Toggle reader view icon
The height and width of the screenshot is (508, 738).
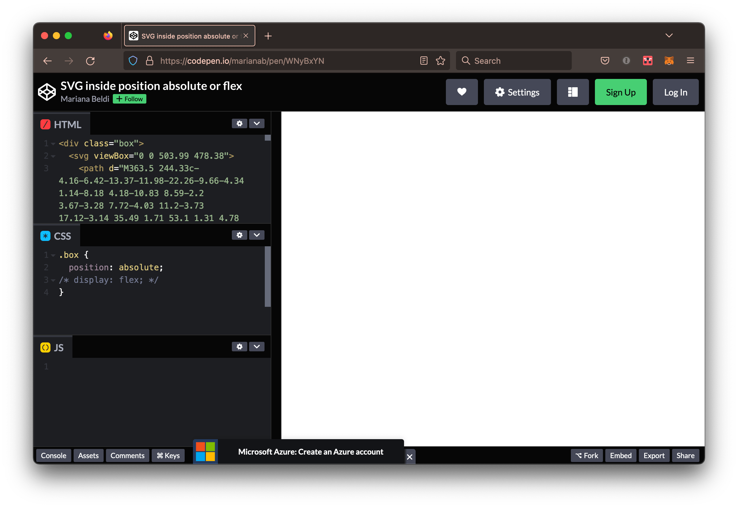click(x=423, y=61)
